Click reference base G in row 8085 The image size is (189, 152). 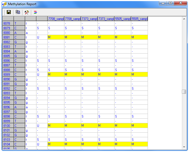19,56
